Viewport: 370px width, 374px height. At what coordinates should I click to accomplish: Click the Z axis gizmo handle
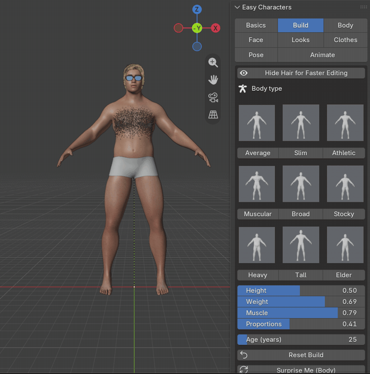(x=197, y=9)
